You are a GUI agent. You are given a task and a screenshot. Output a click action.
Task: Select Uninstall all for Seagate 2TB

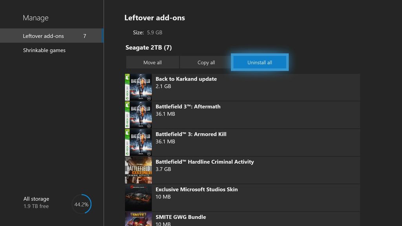[259, 62]
